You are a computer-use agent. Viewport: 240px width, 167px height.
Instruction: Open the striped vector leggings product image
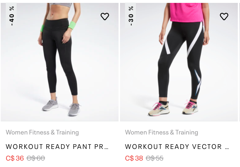click(x=179, y=62)
